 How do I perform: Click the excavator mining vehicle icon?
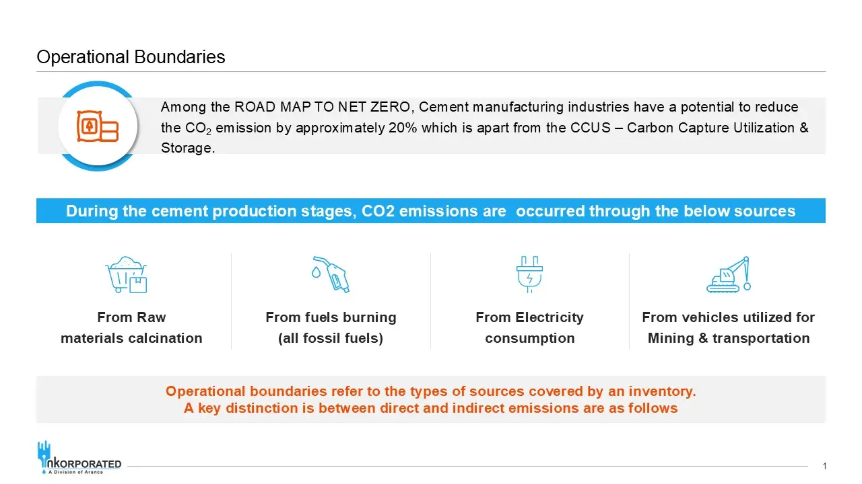728,274
